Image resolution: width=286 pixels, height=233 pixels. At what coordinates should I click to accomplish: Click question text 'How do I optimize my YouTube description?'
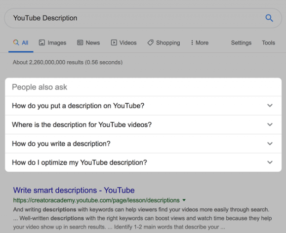(x=80, y=162)
